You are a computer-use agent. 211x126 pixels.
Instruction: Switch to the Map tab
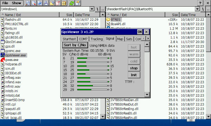pos(120,39)
